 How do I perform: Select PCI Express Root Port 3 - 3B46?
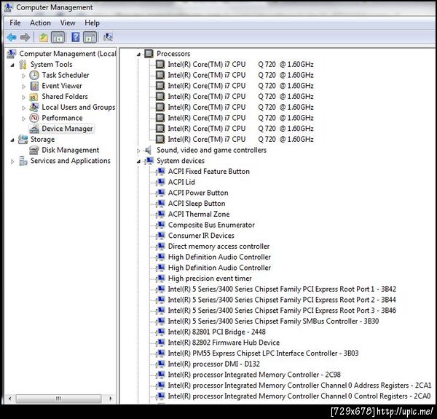coord(282,311)
